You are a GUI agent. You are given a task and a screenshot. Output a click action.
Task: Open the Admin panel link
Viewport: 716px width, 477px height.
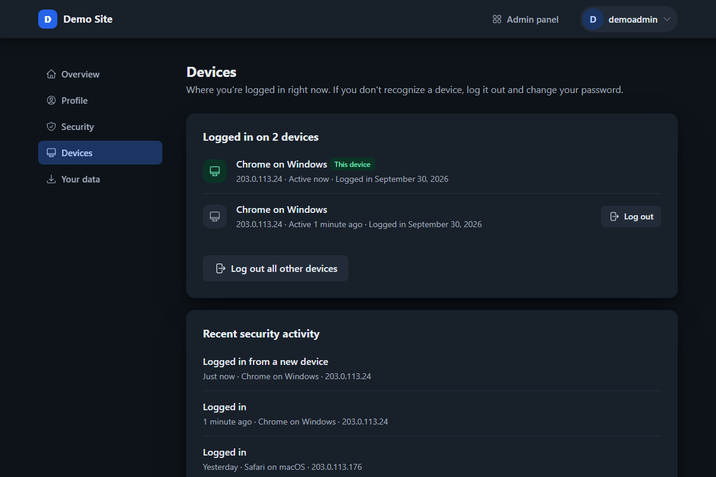coord(526,19)
